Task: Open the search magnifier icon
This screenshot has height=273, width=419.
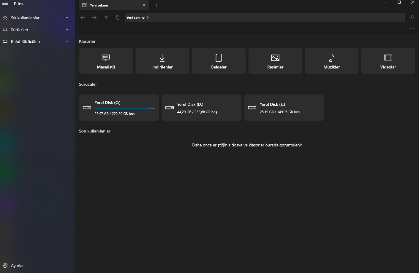Action: click(412, 17)
